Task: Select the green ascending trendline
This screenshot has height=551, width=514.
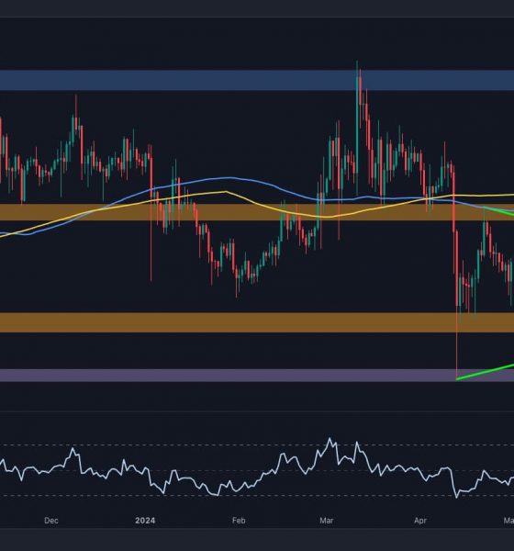Action: 485,372
